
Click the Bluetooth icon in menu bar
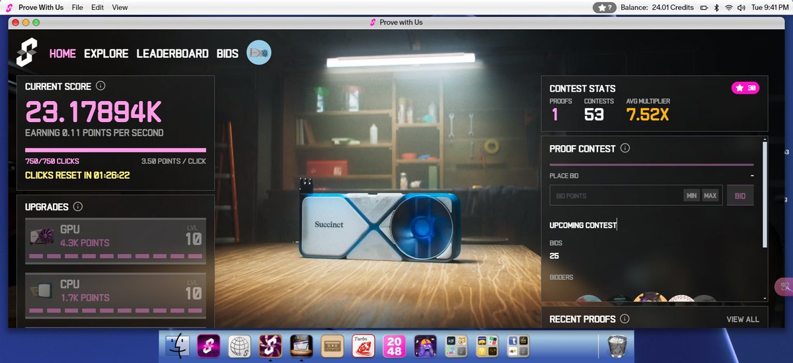pyautogui.click(x=716, y=7)
